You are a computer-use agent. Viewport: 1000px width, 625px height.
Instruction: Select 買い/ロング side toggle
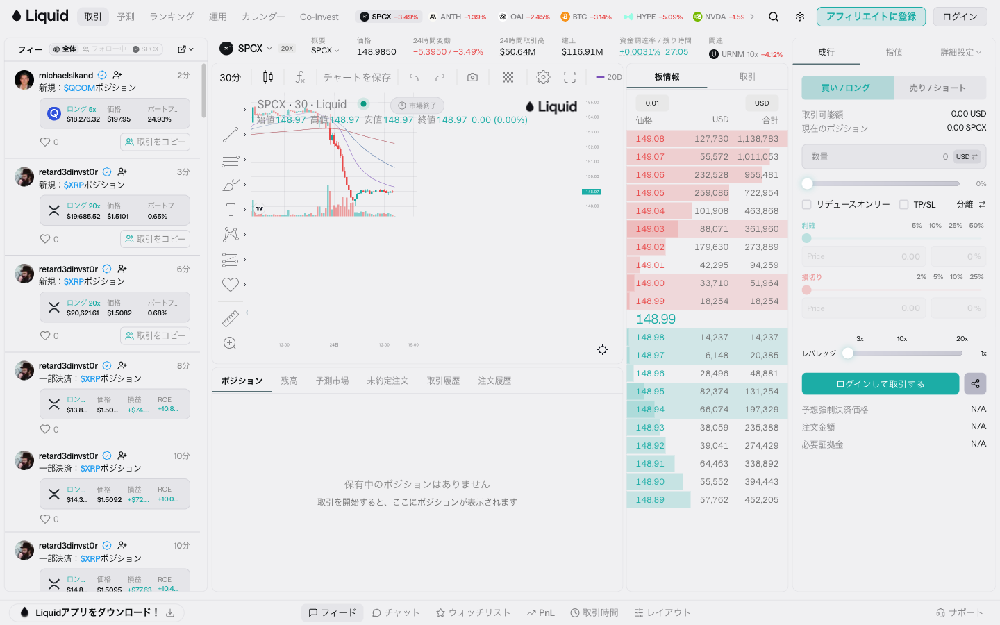pos(848,87)
